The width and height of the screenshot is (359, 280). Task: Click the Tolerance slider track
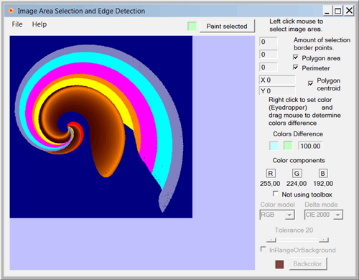point(297,240)
